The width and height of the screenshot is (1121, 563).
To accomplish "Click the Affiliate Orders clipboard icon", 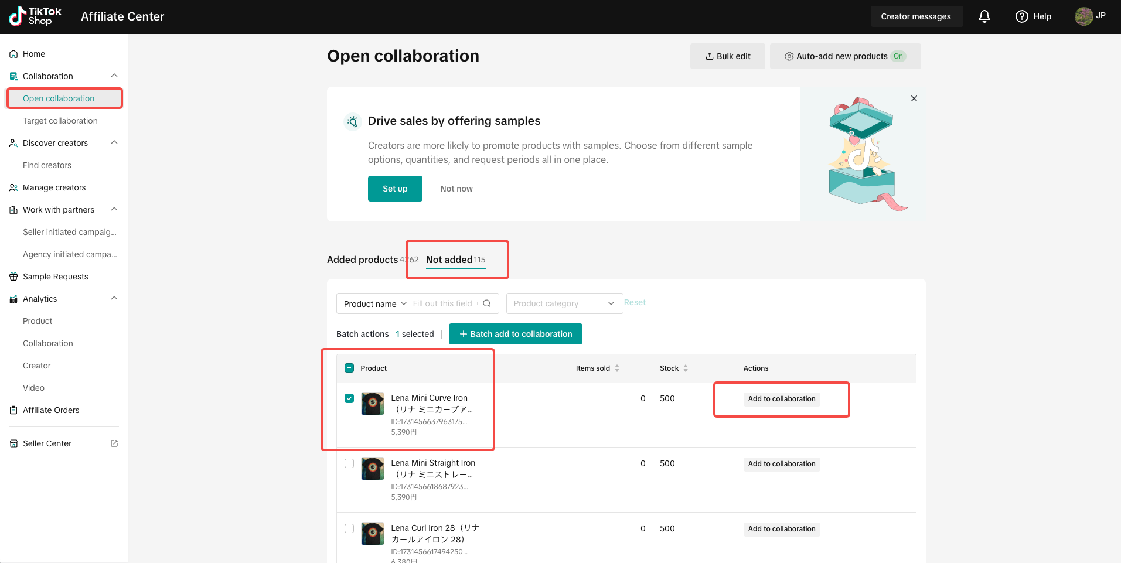I will (x=13, y=410).
